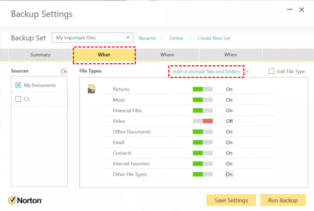Enable the Edit File Type checkbox

(271, 71)
